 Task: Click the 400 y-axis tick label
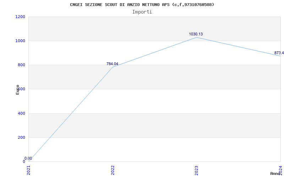21,113
